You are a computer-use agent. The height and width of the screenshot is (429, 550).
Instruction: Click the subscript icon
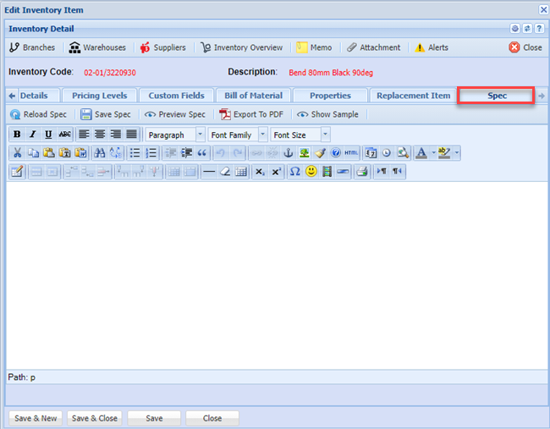tap(260, 171)
